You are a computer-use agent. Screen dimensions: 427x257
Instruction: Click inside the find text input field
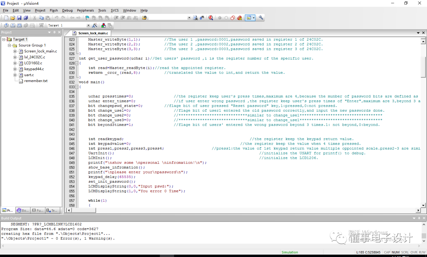(x=168, y=18)
